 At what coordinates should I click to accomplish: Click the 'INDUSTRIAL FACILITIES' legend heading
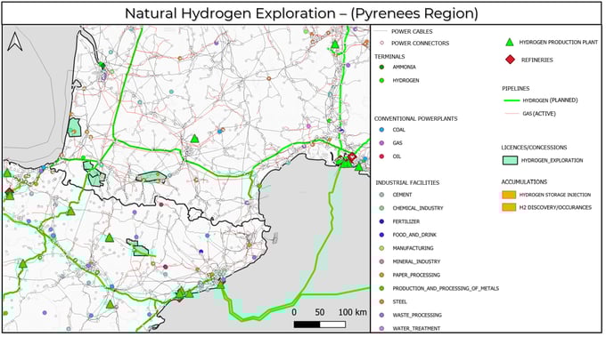click(x=407, y=183)
